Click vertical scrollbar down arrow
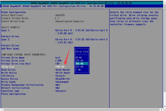Viewport: 166px width, 111px height. (x=165, y=106)
